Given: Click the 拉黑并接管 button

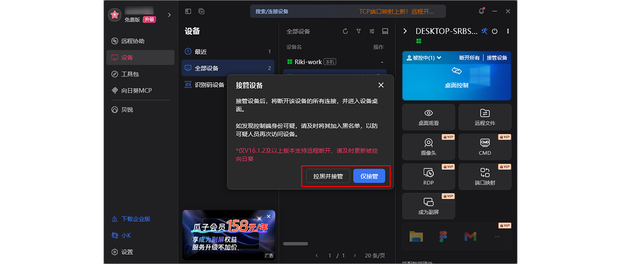Looking at the screenshot, I should [328, 176].
